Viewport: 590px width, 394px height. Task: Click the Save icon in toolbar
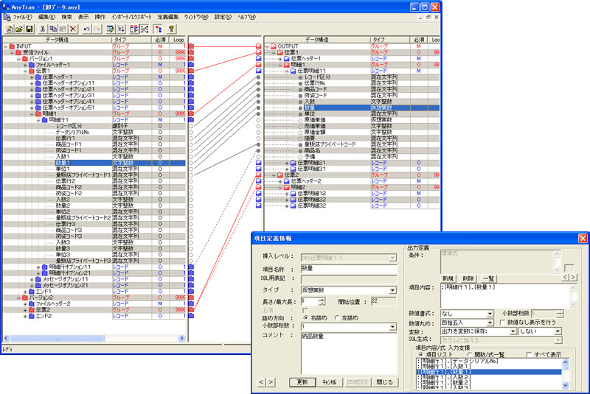tap(29, 28)
